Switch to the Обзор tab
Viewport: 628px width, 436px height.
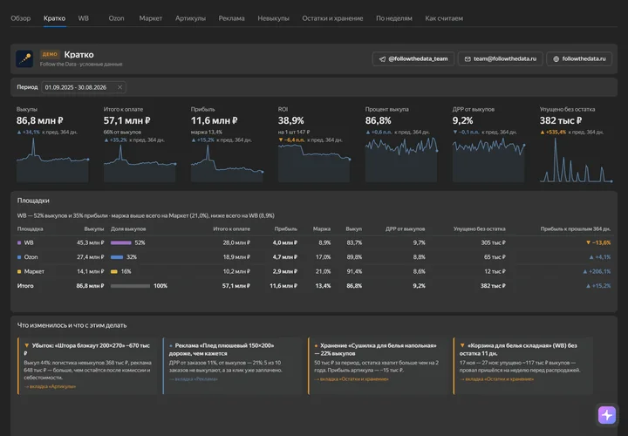(x=20, y=18)
